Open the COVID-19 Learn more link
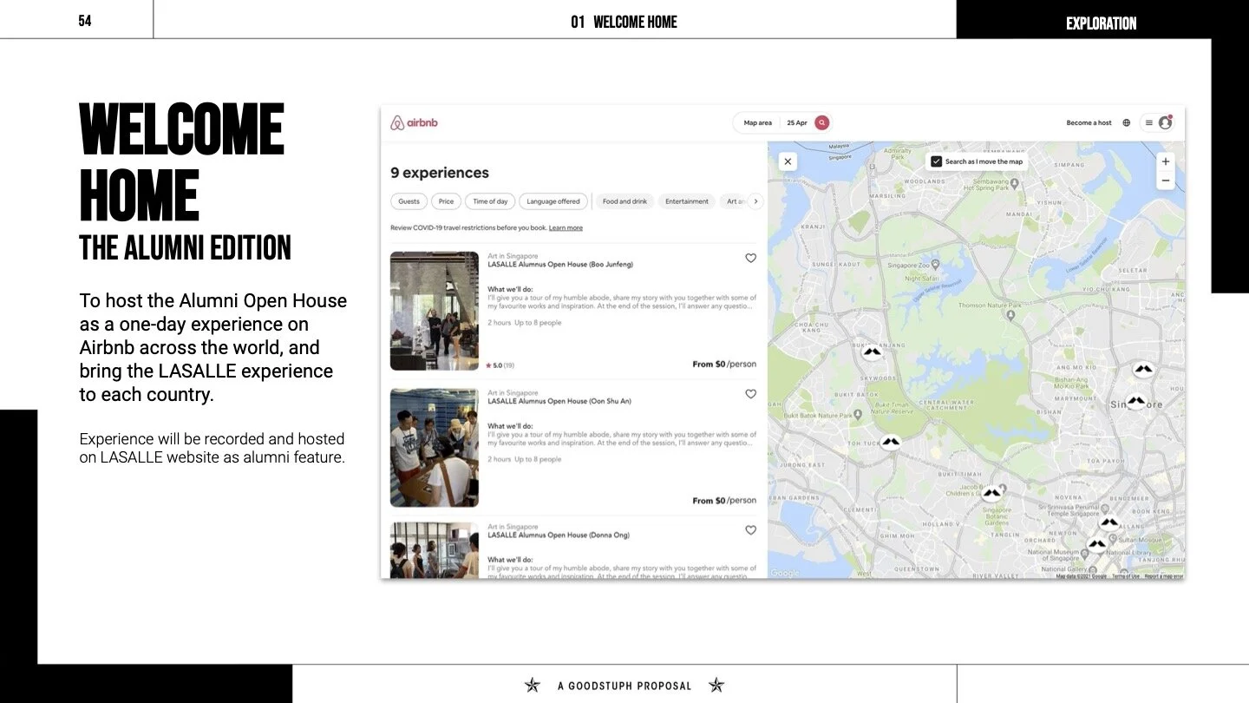This screenshot has height=703, width=1249. [x=566, y=228]
